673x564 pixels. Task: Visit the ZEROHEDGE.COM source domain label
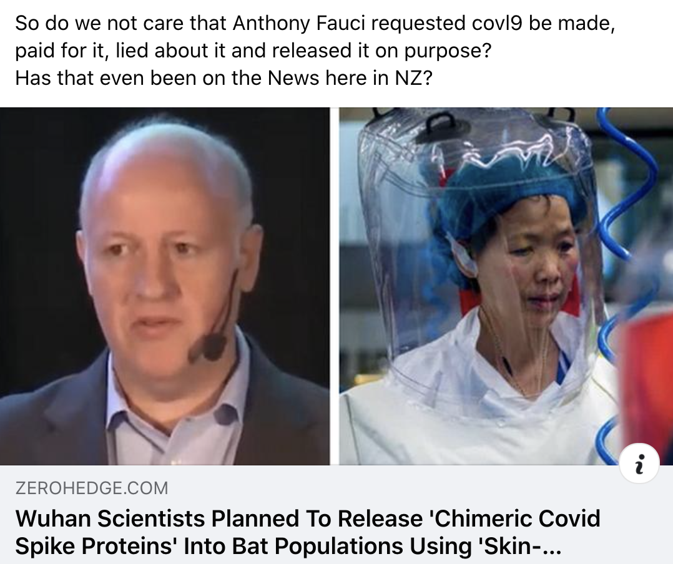tap(92, 488)
